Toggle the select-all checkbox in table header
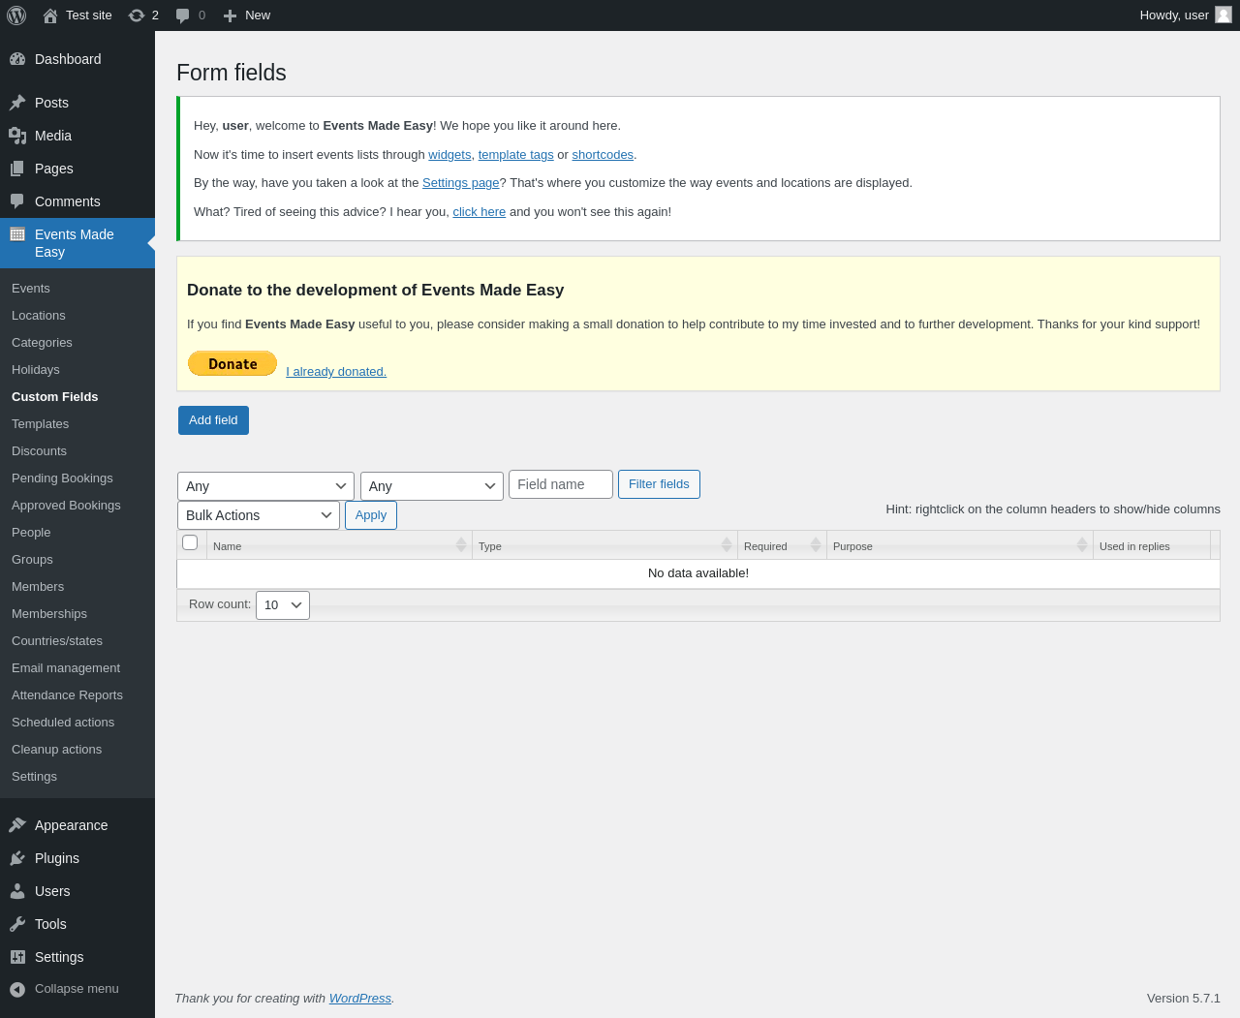 tap(190, 542)
